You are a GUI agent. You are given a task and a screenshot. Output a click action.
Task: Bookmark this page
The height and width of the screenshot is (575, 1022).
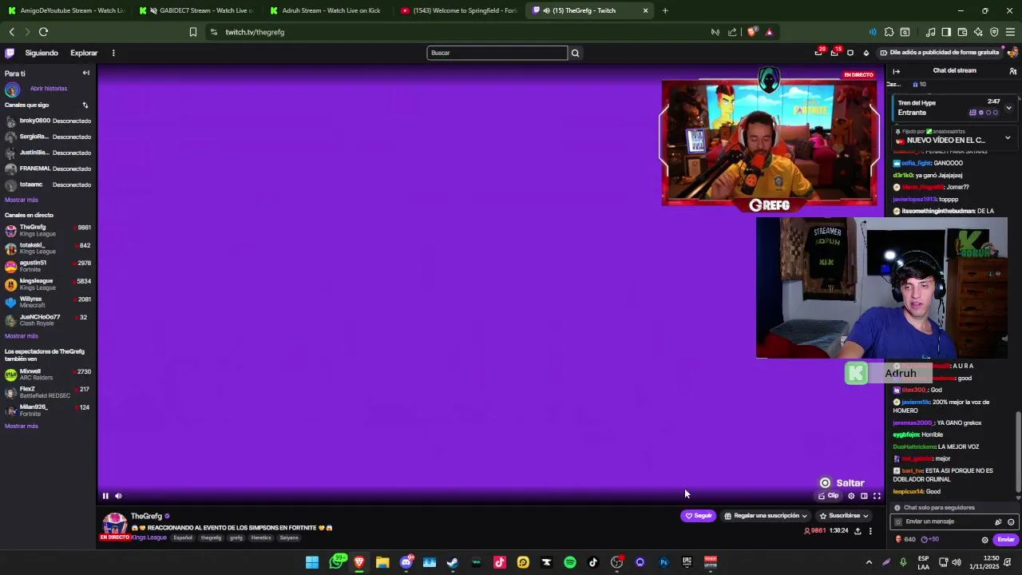pos(192,32)
